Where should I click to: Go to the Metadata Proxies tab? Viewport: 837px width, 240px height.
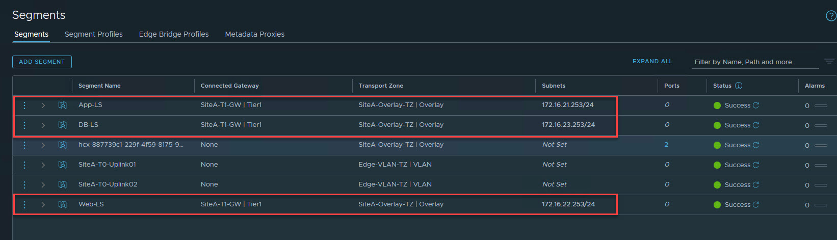(x=255, y=34)
